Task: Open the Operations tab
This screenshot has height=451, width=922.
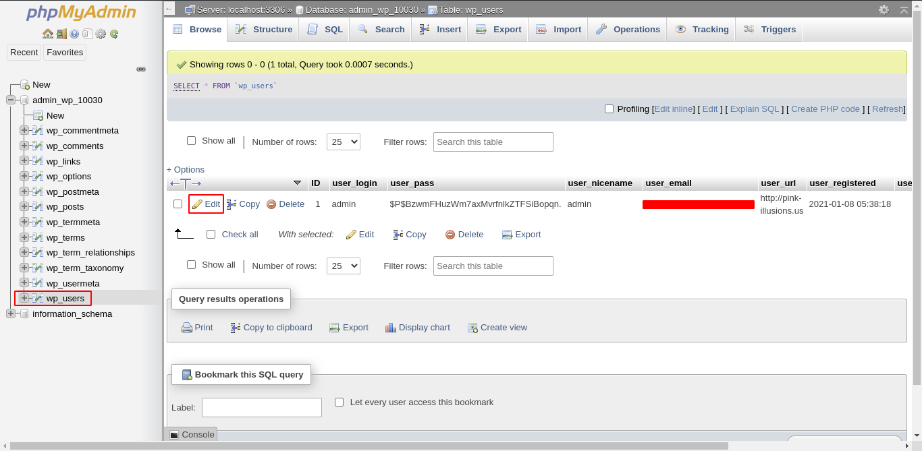Action: coord(628,30)
